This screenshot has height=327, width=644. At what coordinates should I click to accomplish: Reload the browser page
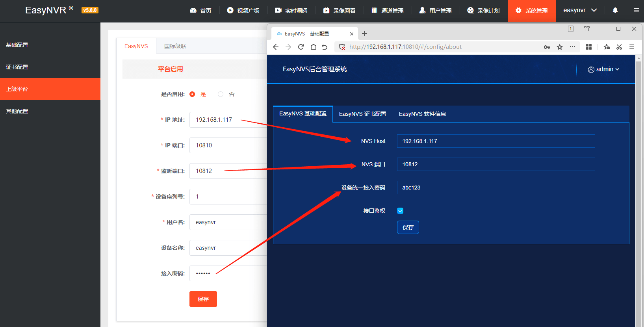[301, 47]
